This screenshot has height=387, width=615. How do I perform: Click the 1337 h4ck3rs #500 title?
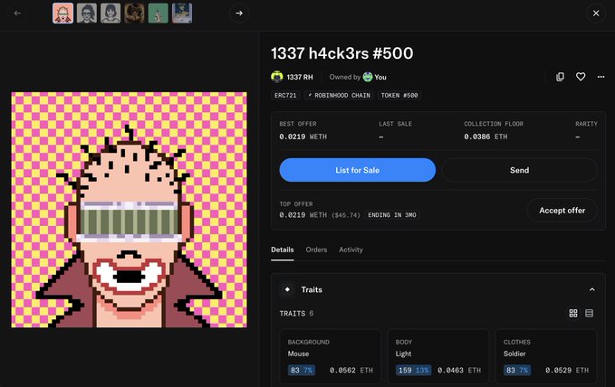[x=342, y=53]
